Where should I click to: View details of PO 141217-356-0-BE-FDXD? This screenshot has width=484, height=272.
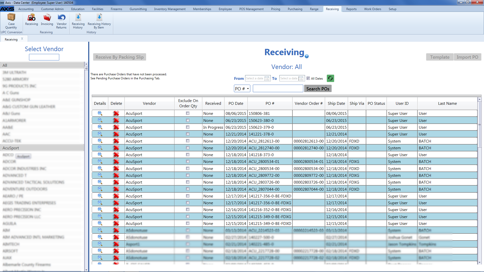click(100, 196)
